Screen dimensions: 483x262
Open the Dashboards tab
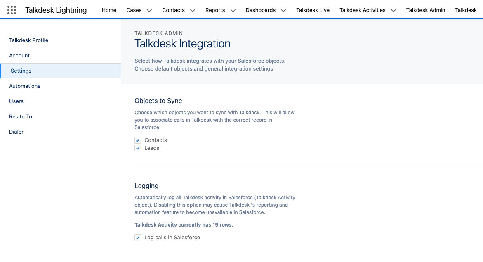pos(261,10)
